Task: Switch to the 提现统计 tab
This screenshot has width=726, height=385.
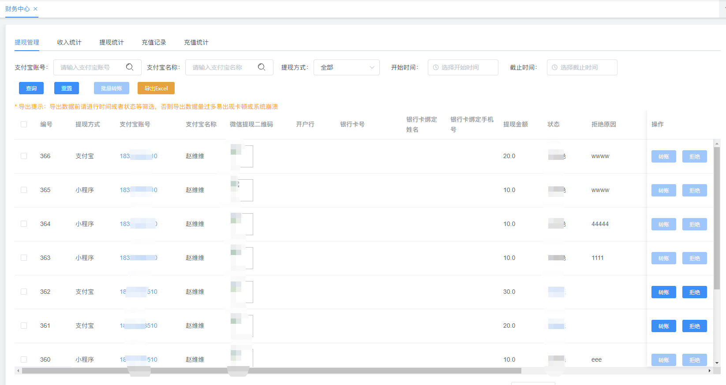Action: 112,42
